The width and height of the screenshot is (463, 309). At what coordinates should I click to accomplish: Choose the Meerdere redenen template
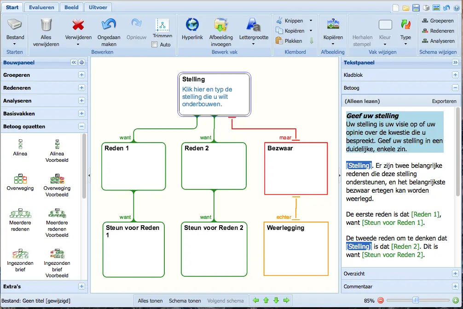20,213
